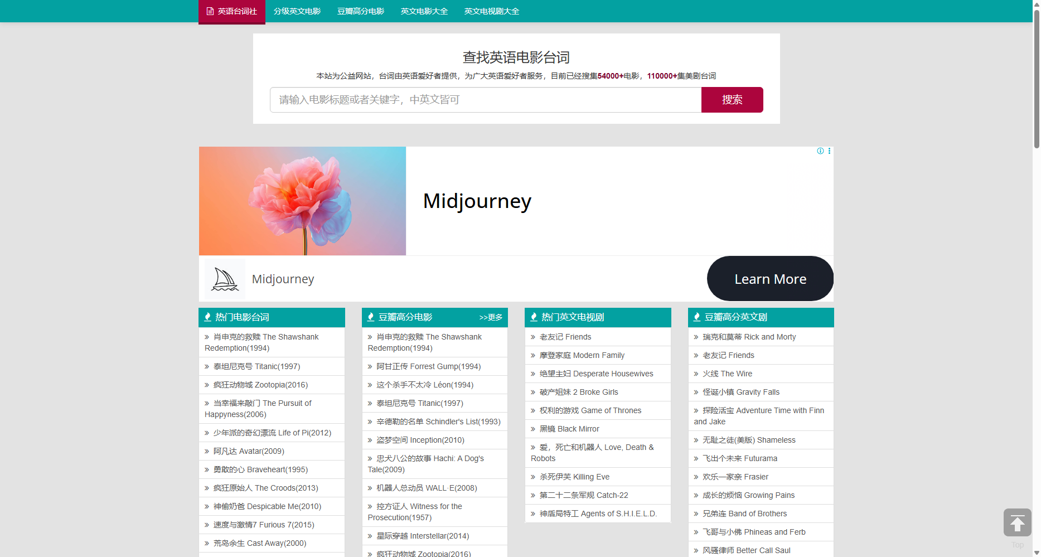Open Game of Thrones link
The image size is (1041, 557).
click(590, 410)
